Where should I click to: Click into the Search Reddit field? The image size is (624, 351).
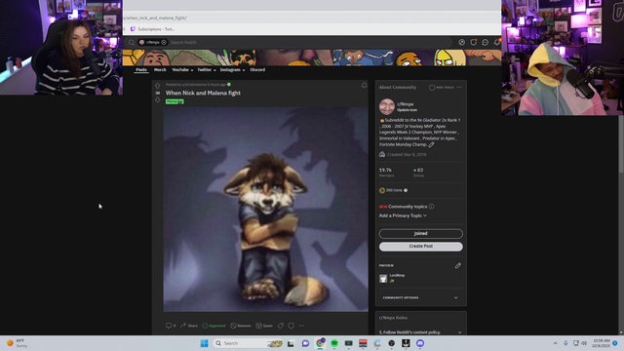click(x=310, y=42)
